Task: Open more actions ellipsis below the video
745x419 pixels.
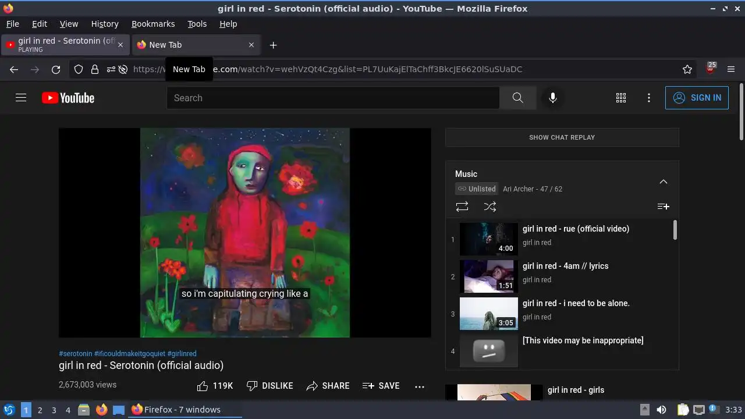Action: [420, 386]
